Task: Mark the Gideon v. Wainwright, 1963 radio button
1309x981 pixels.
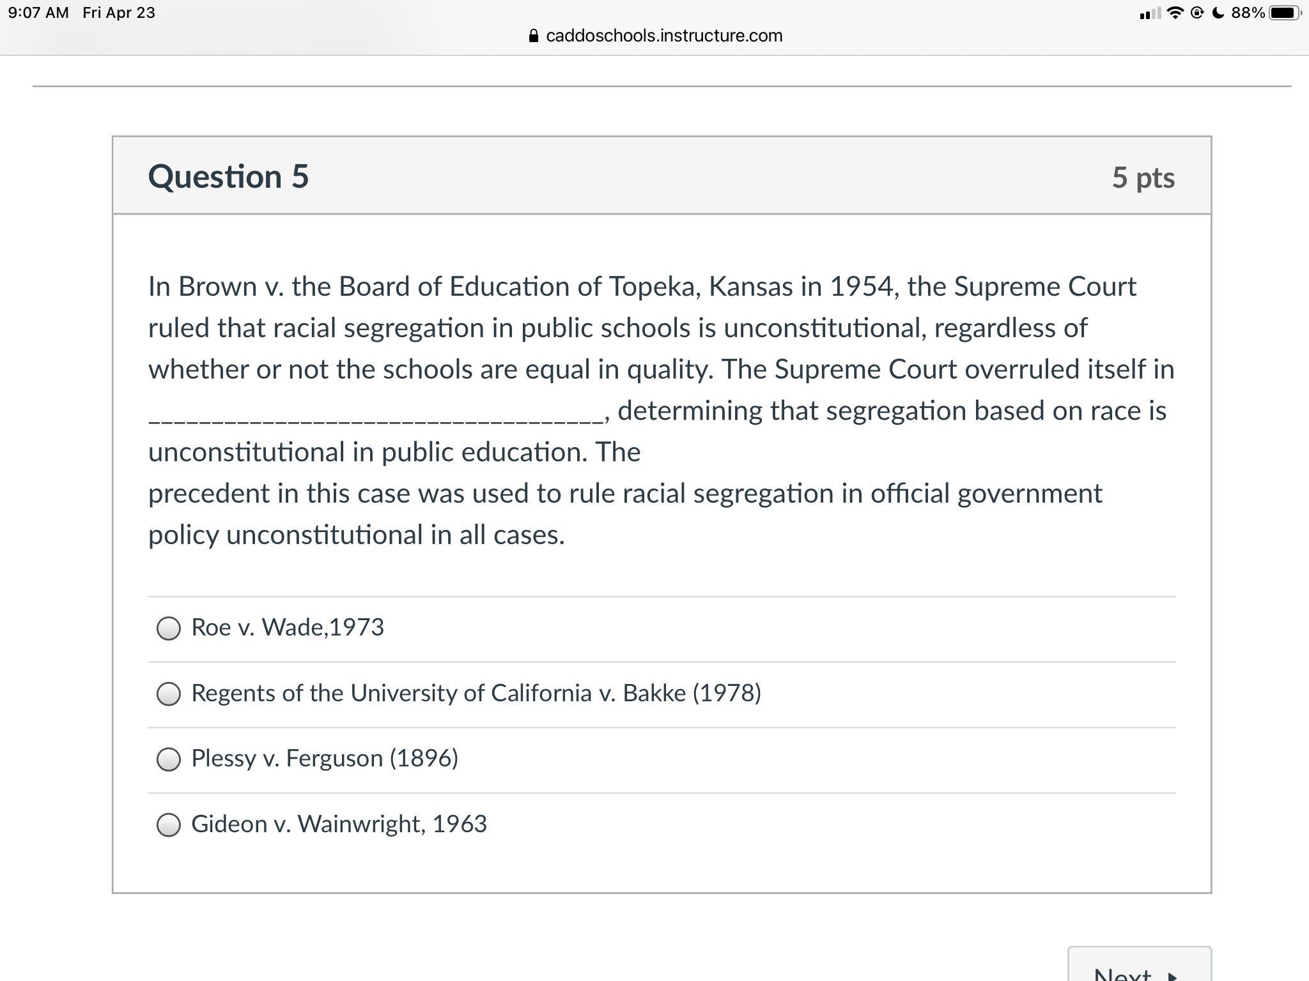Action: 169,825
